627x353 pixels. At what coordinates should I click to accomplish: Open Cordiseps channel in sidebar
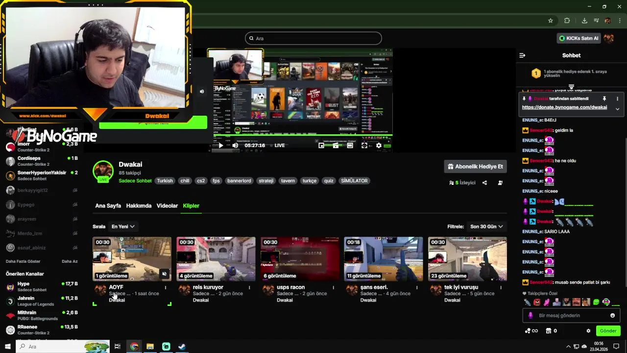pyautogui.click(x=42, y=161)
